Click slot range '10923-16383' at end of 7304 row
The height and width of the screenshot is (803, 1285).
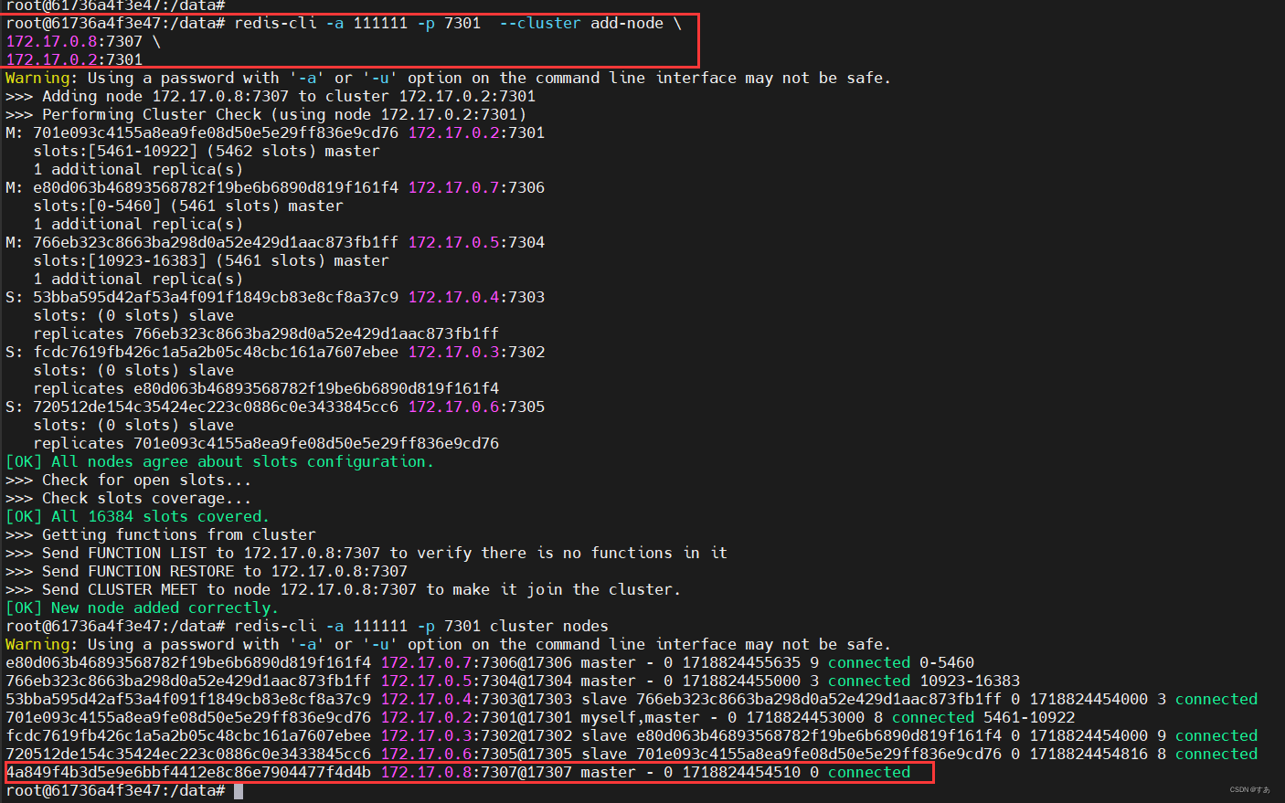970,681
